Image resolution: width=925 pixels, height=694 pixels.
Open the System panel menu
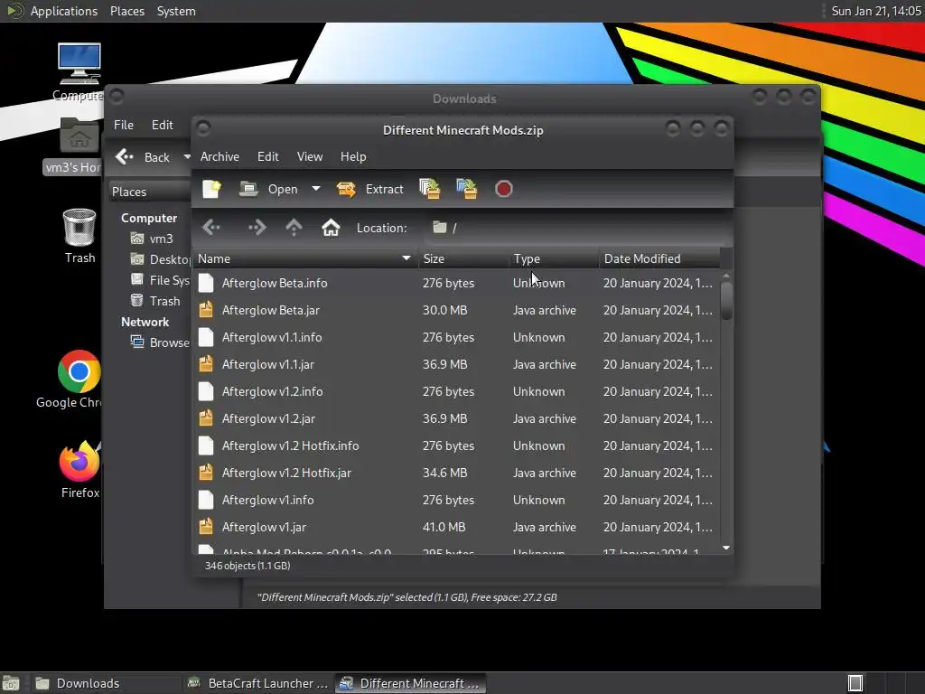176,11
